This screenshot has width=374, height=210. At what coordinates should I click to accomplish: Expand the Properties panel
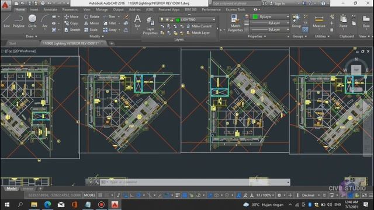click(257, 36)
